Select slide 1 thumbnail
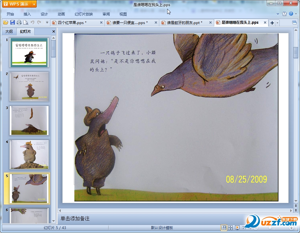This screenshot has height=233, width=300. [29, 53]
